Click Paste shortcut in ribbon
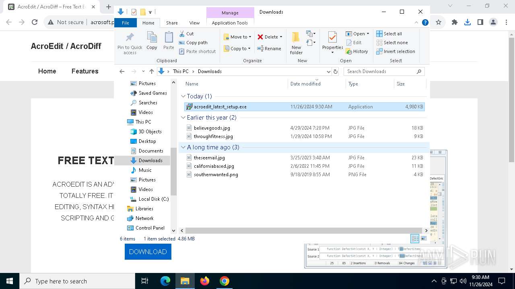This screenshot has width=515, height=289. tap(197, 51)
